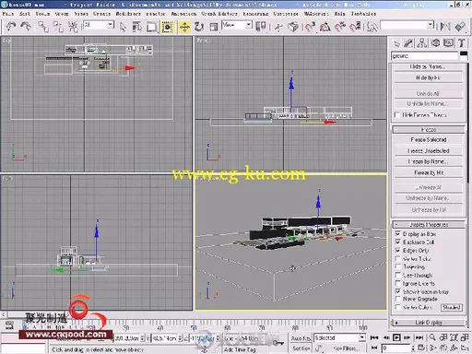
Task: Click the object color swatch by name field
Action: 464,55
